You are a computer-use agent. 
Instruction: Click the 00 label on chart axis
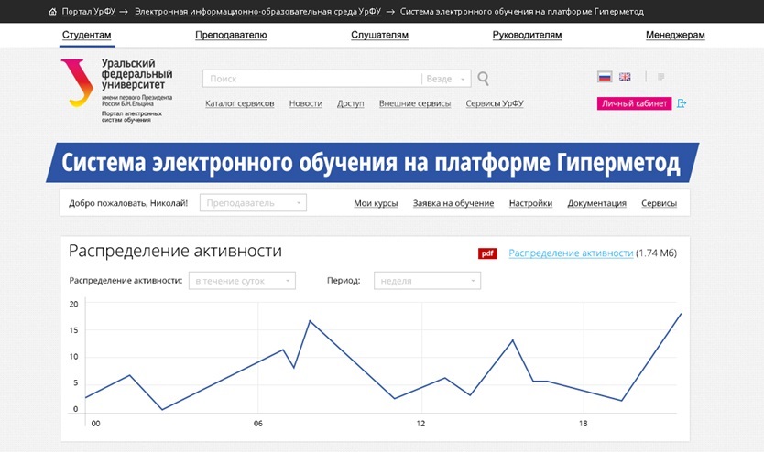coord(96,424)
